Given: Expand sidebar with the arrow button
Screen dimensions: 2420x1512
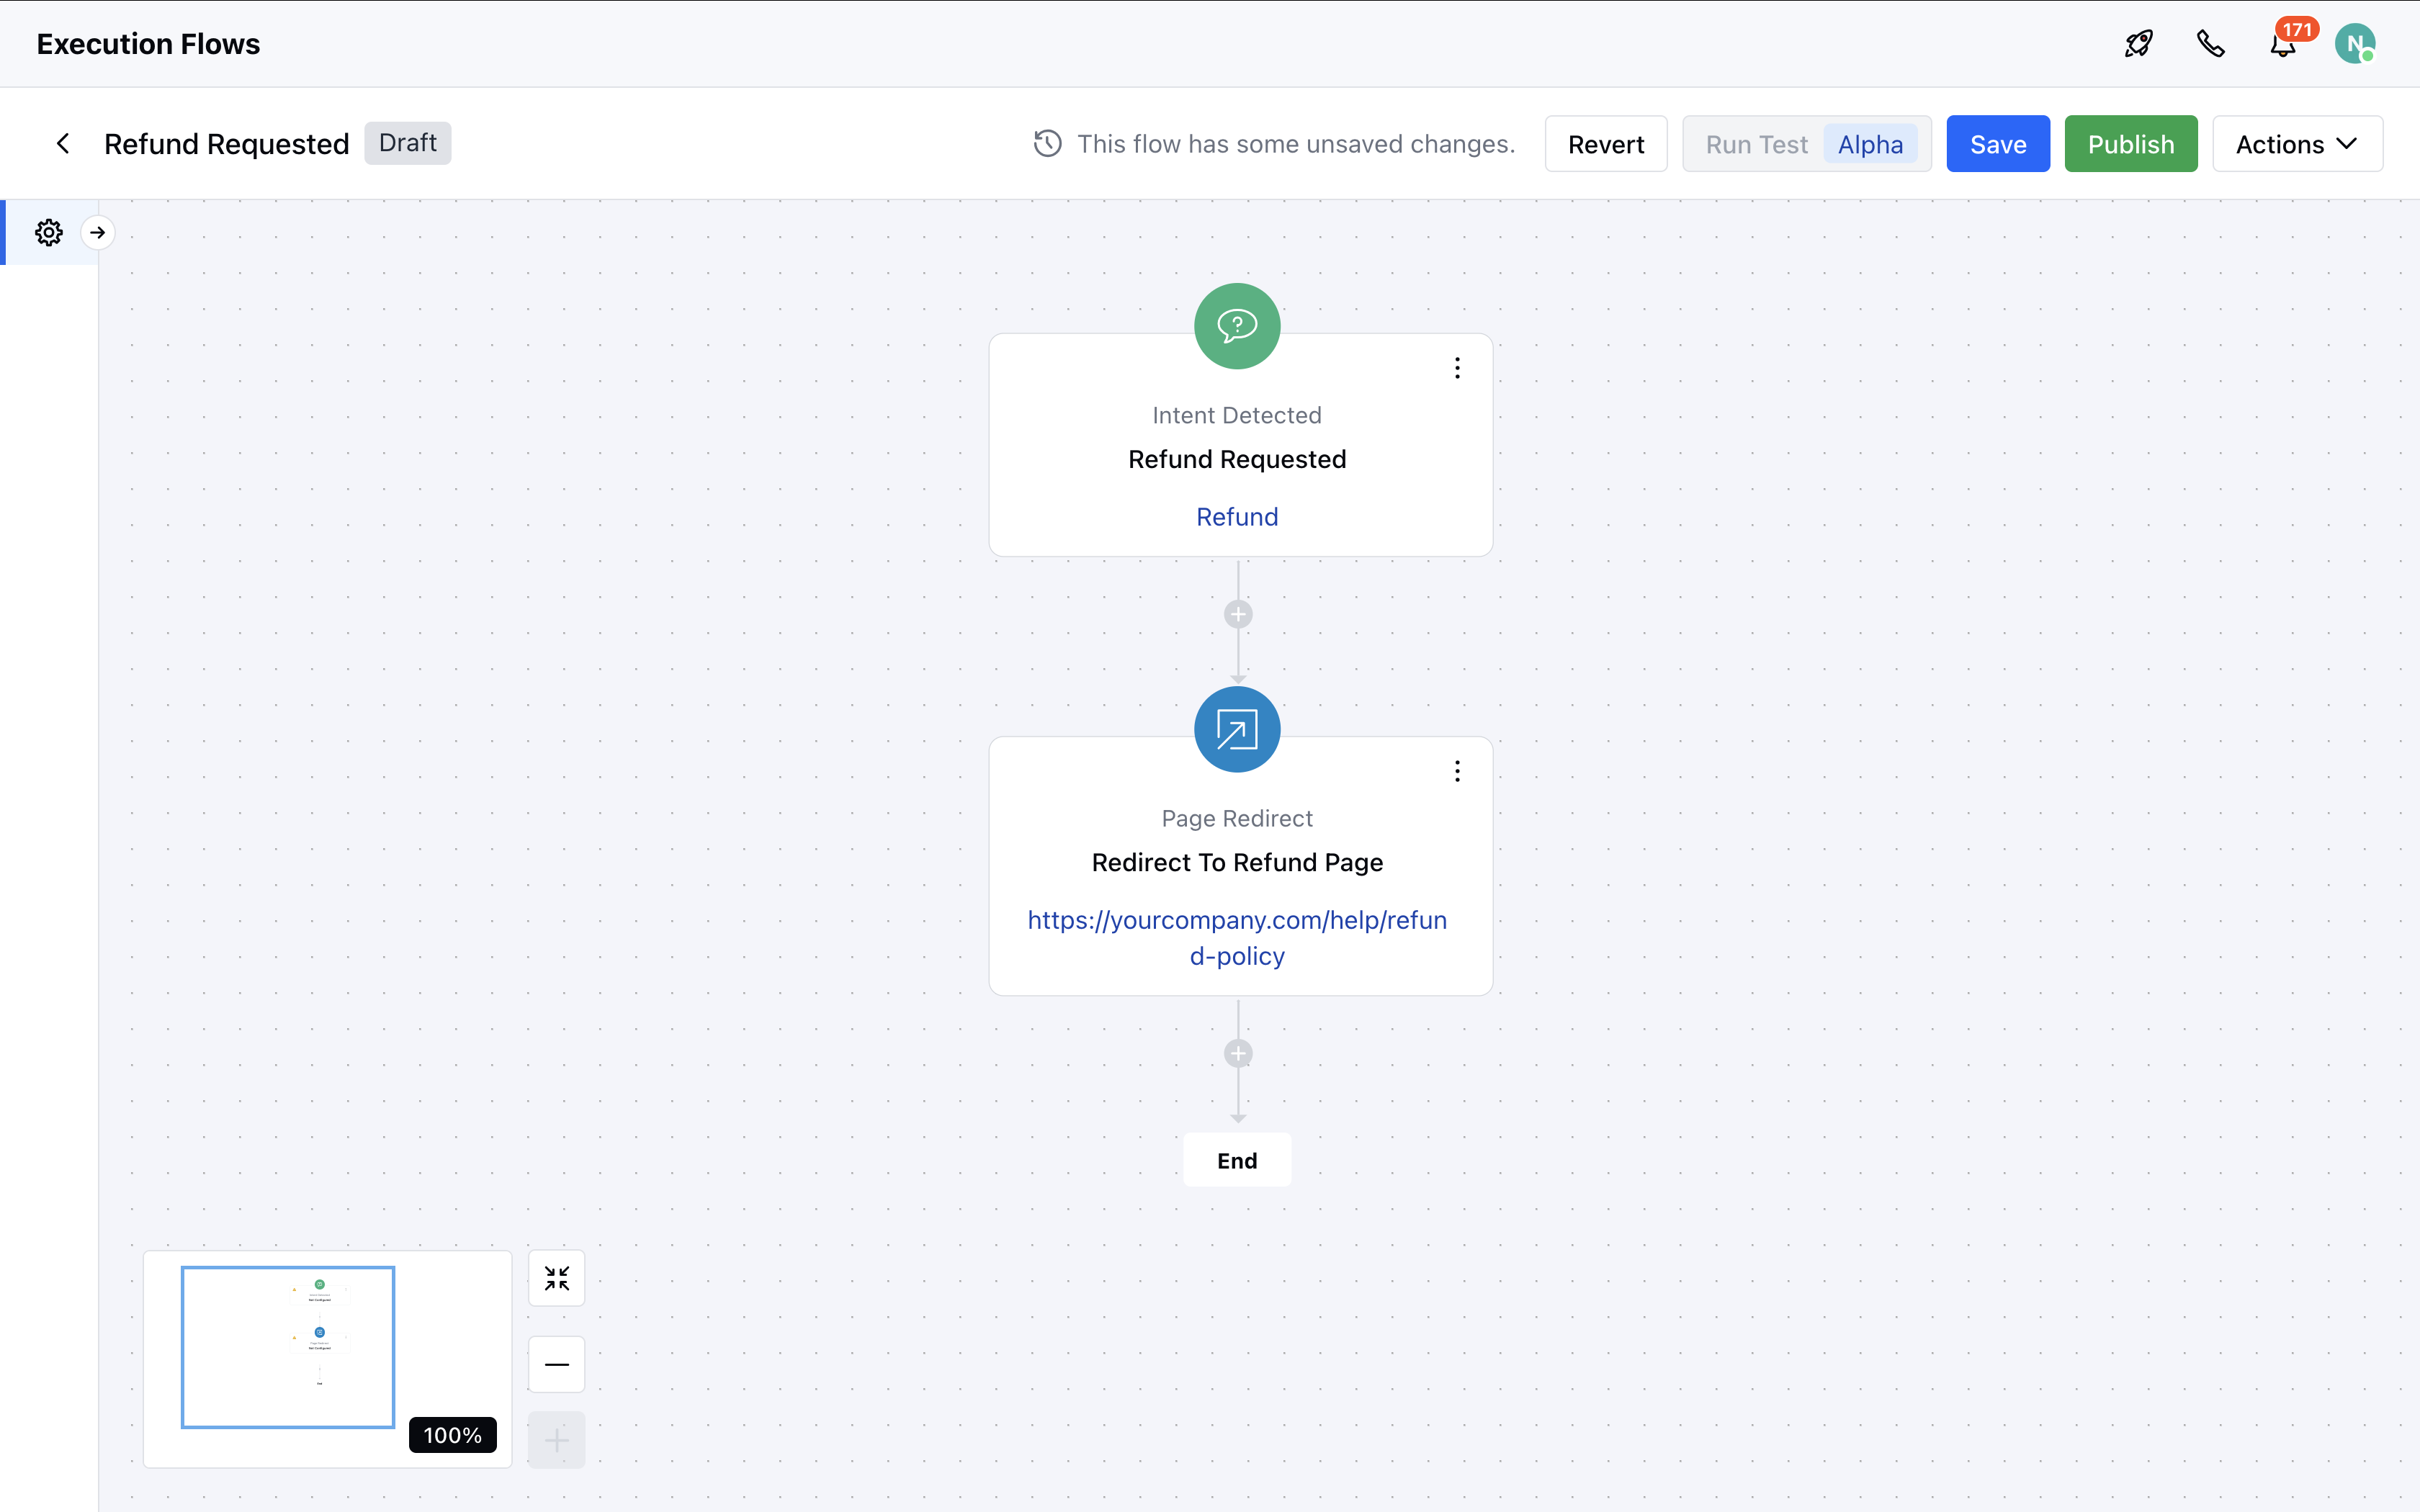Looking at the screenshot, I should click(x=97, y=232).
